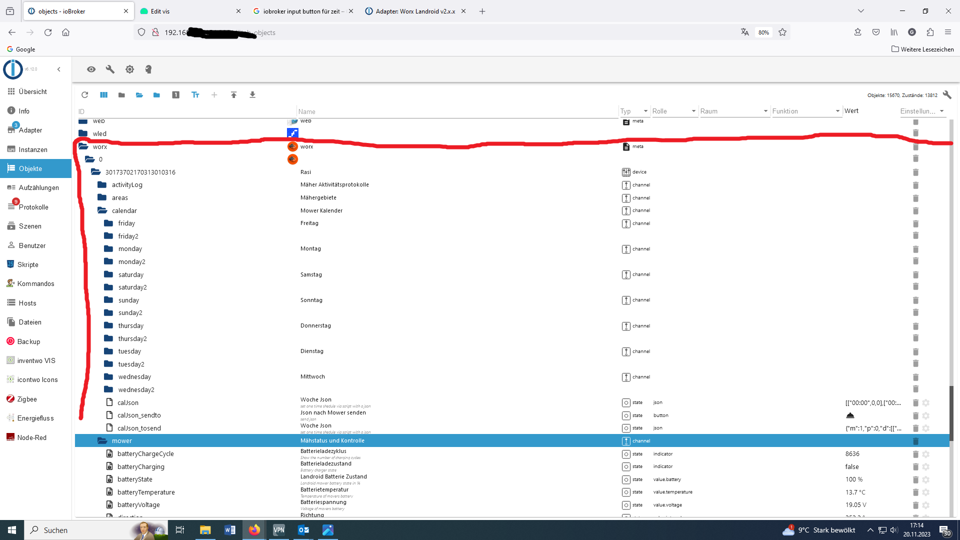Click the wrench icon in top toolbar
Screen dimensions: 960x540
pos(110,69)
